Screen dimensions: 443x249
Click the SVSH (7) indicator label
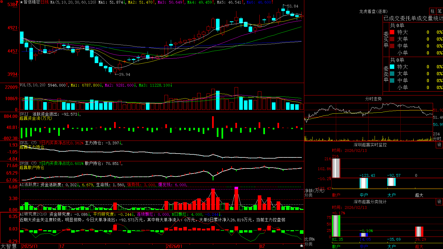[28, 164]
